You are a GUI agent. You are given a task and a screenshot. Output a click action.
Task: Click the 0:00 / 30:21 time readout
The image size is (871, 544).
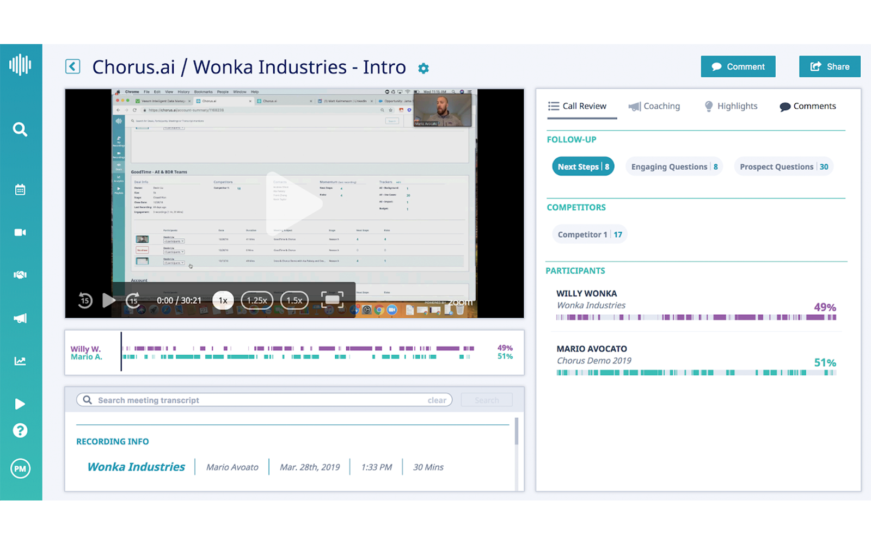click(x=179, y=300)
